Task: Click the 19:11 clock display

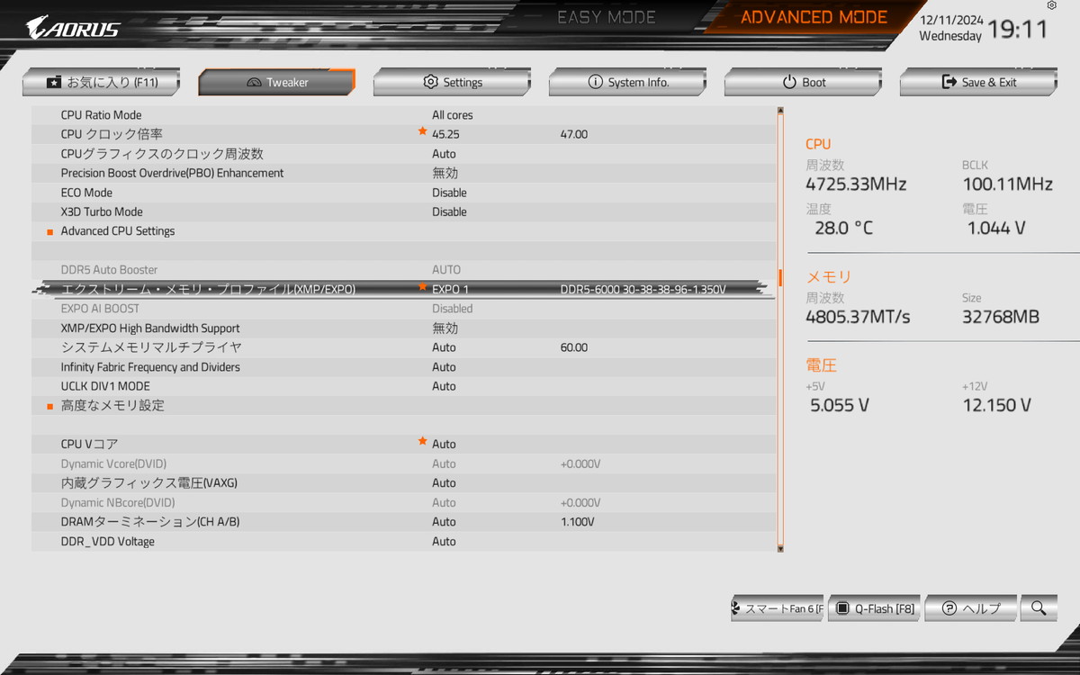Action: (x=1018, y=30)
